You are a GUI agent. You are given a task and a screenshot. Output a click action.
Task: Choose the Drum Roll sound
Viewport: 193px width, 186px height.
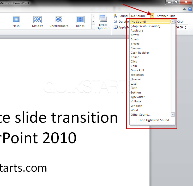click(x=150, y=70)
